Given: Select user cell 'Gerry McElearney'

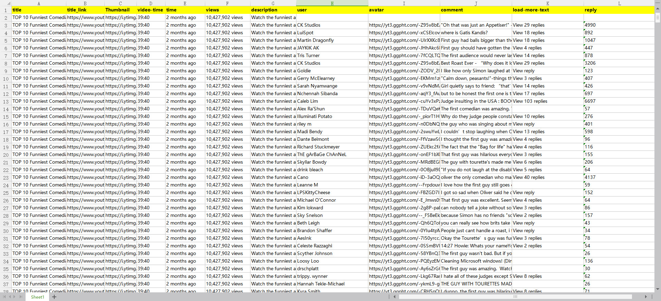Looking at the screenshot, I should (332, 79).
